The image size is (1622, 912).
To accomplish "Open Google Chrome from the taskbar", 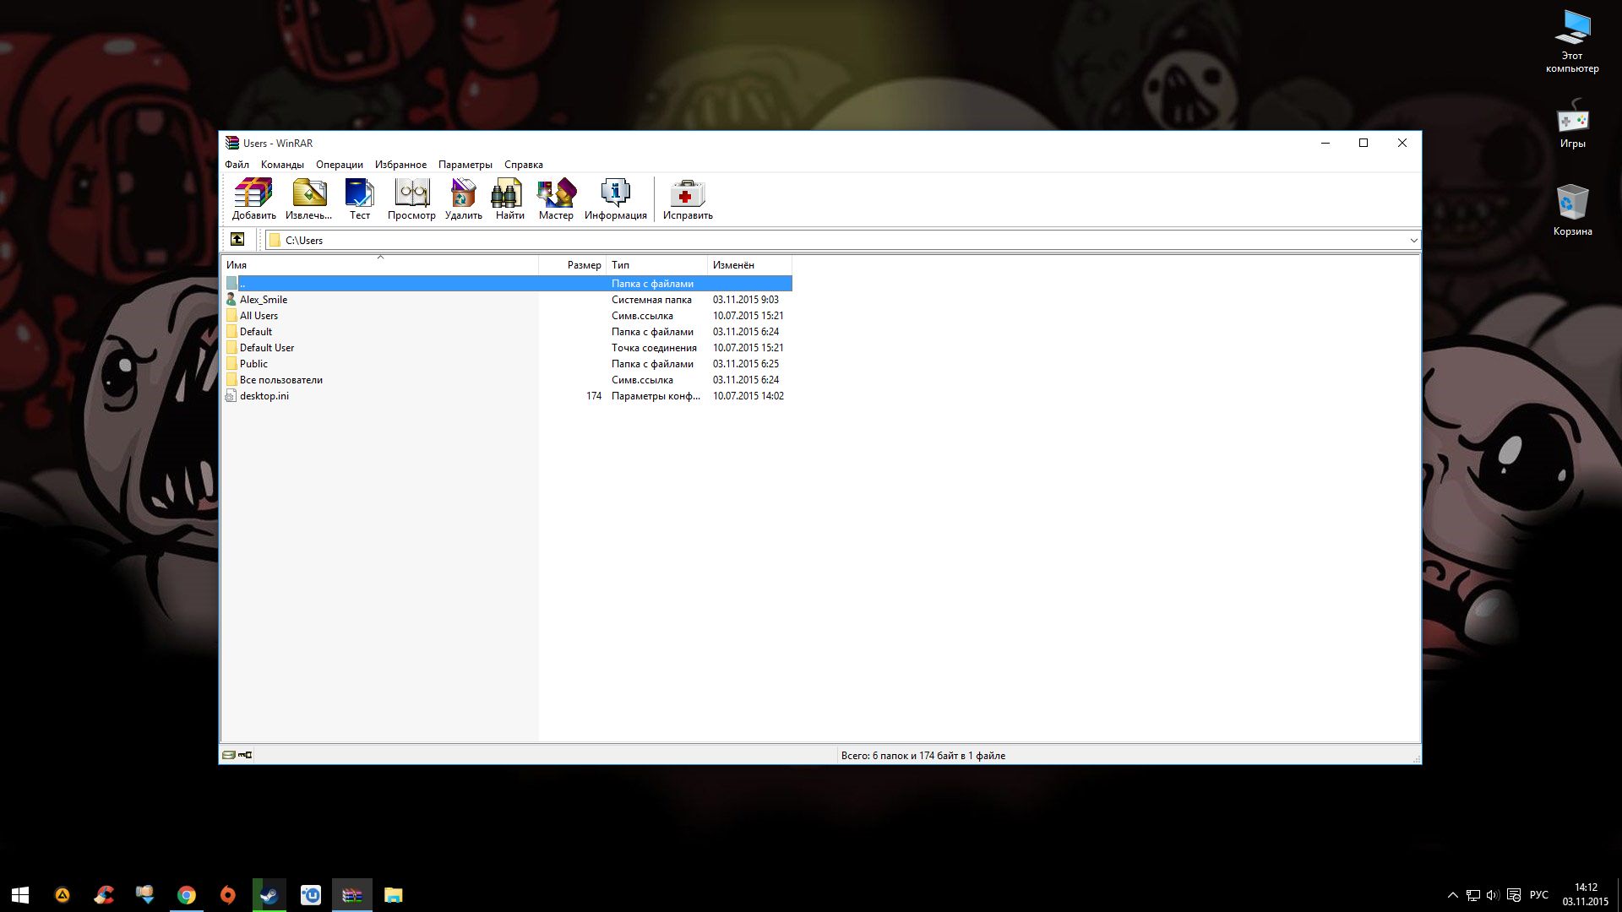I will (186, 895).
